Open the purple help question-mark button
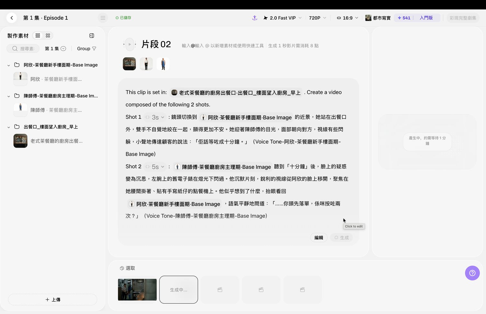This screenshot has width=486, height=314. click(472, 273)
